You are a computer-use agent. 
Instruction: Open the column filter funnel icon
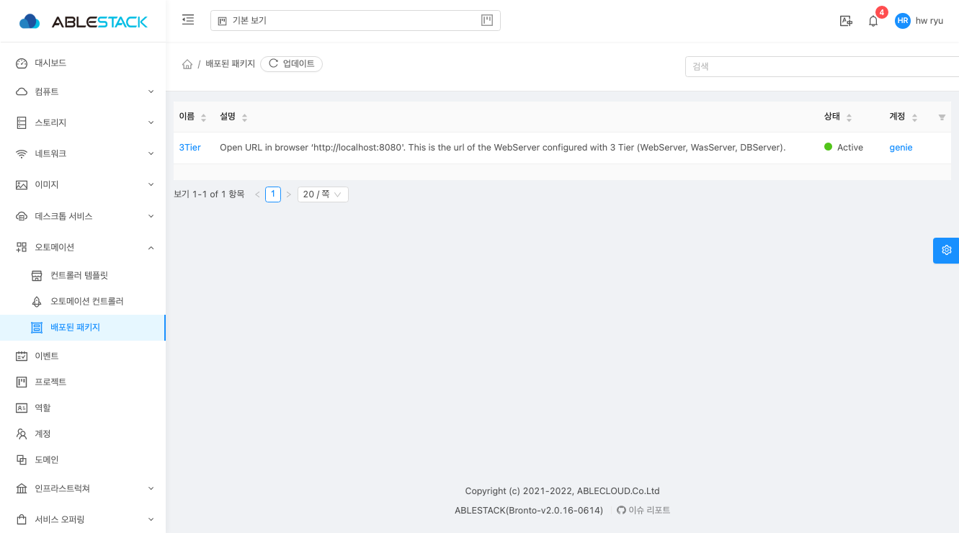pyautogui.click(x=942, y=117)
